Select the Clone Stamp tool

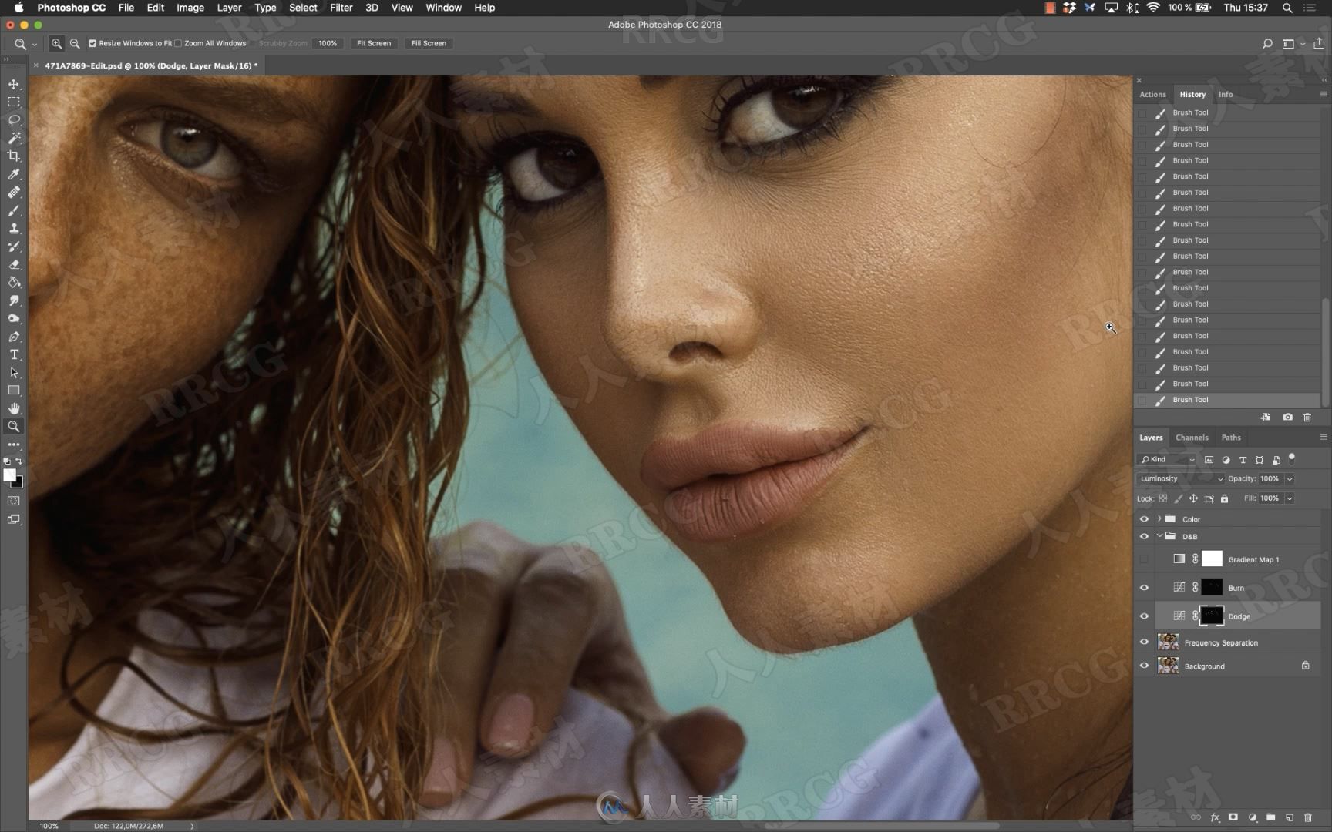[14, 229]
